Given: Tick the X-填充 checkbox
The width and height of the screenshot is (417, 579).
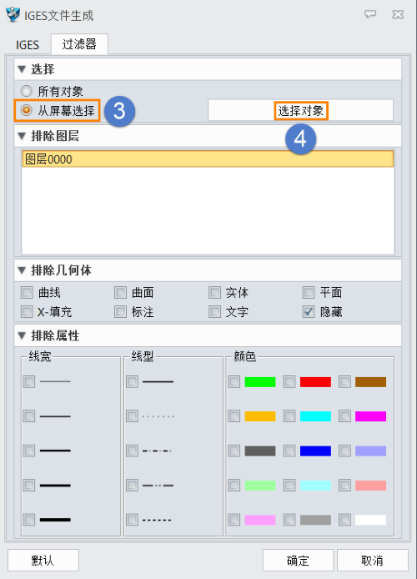Looking at the screenshot, I should coord(27,312).
